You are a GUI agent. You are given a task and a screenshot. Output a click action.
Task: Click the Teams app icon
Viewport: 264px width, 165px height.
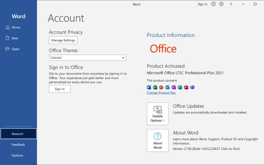pyautogui.click(x=192, y=87)
